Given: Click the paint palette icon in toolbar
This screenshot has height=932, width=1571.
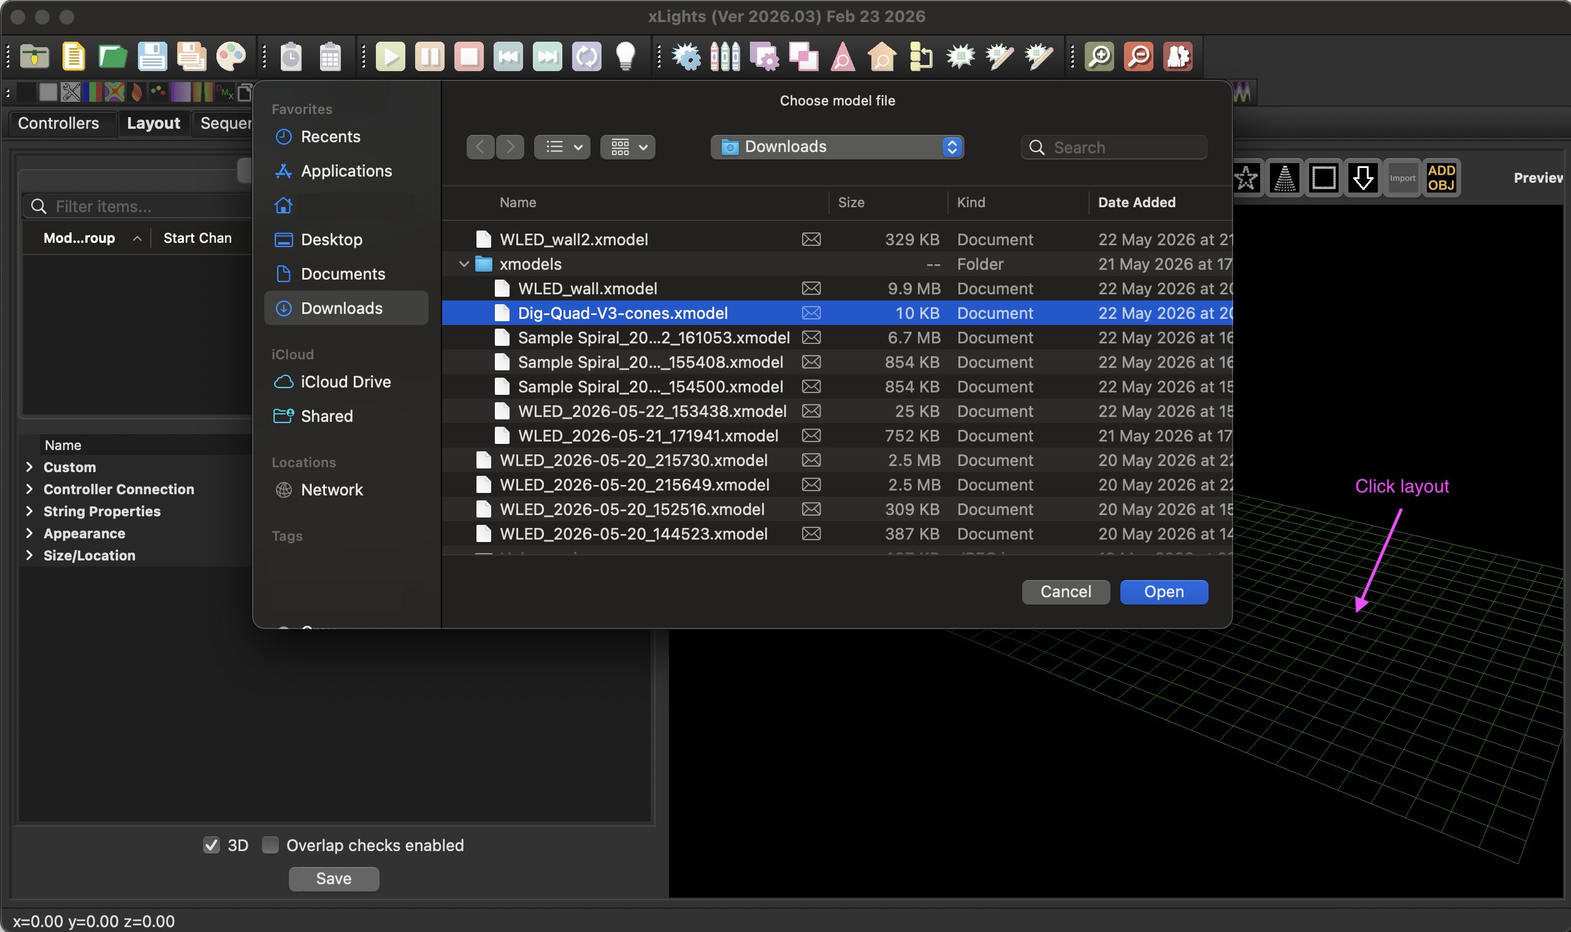Looking at the screenshot, I should 231,57.
